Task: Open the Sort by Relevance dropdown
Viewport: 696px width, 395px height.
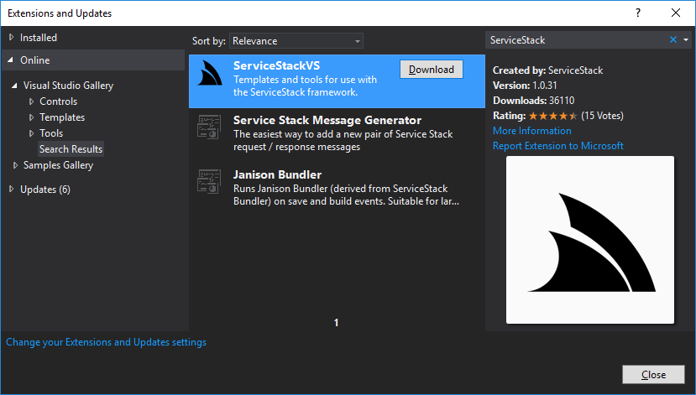Action: click(x=296, y=40)
